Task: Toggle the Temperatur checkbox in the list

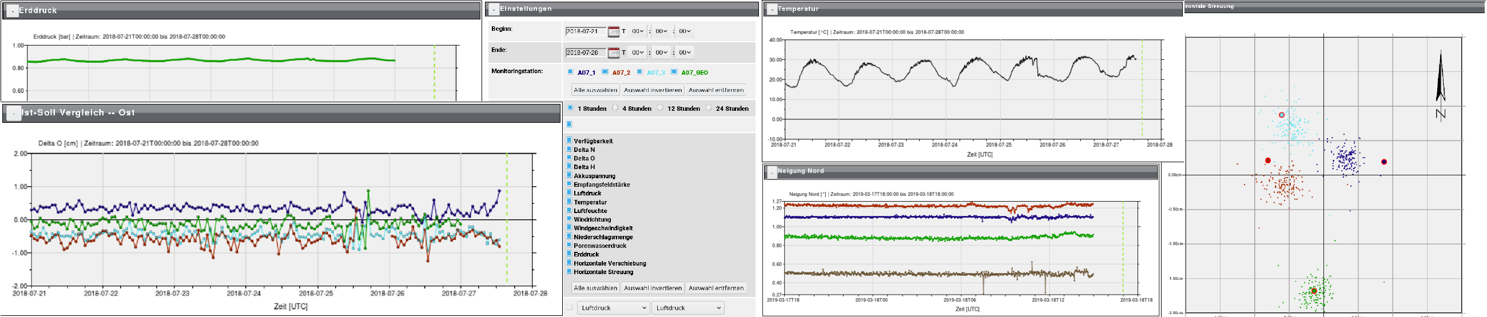Action: click(569, 201)
